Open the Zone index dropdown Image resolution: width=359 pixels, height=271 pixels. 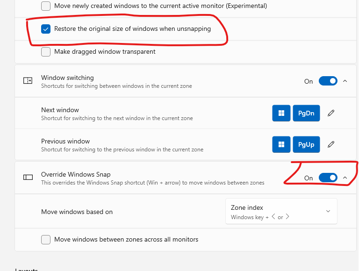click(281, 211)
